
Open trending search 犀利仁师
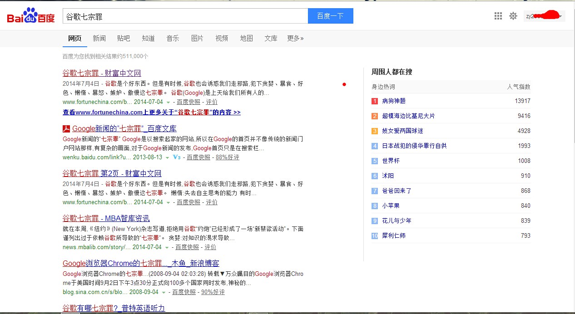point(394,235)
